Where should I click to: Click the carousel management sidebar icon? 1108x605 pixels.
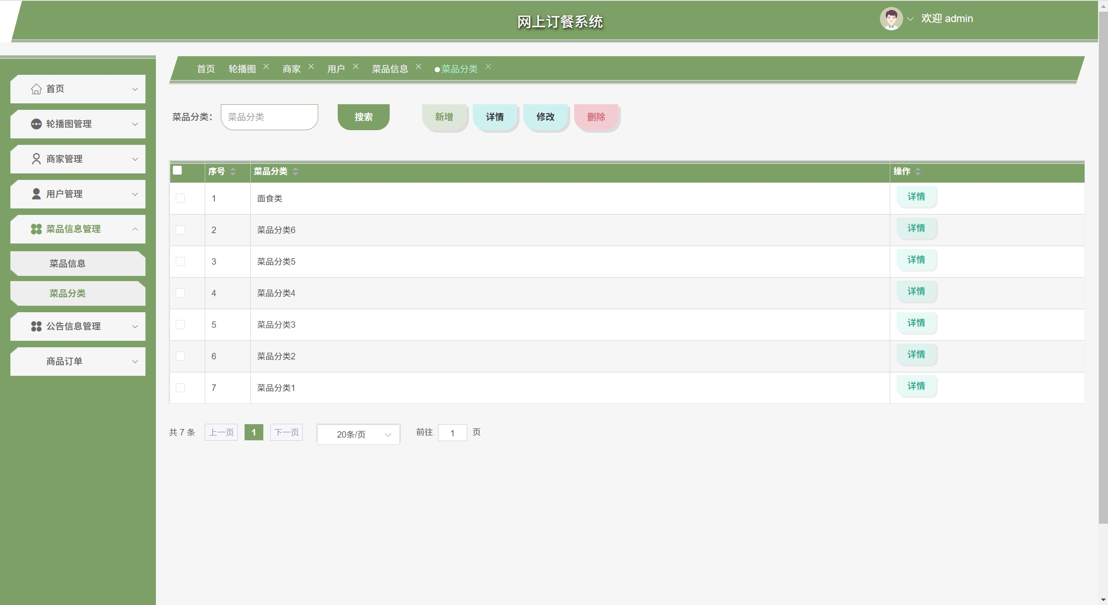pyautogui.click(x=36, y=124)
